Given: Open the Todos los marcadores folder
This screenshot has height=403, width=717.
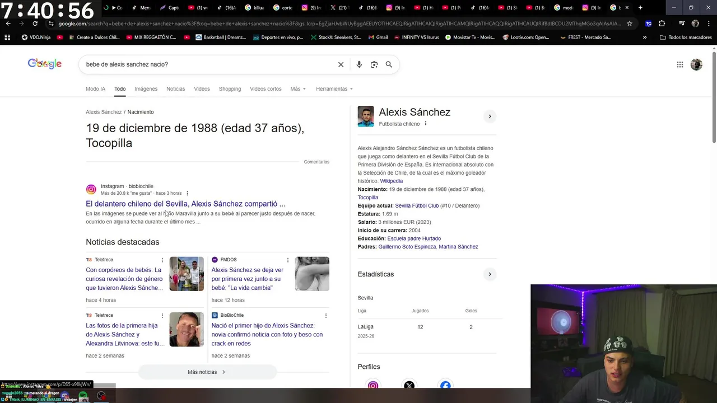Looking at the screenshot, I should (686, 38).
